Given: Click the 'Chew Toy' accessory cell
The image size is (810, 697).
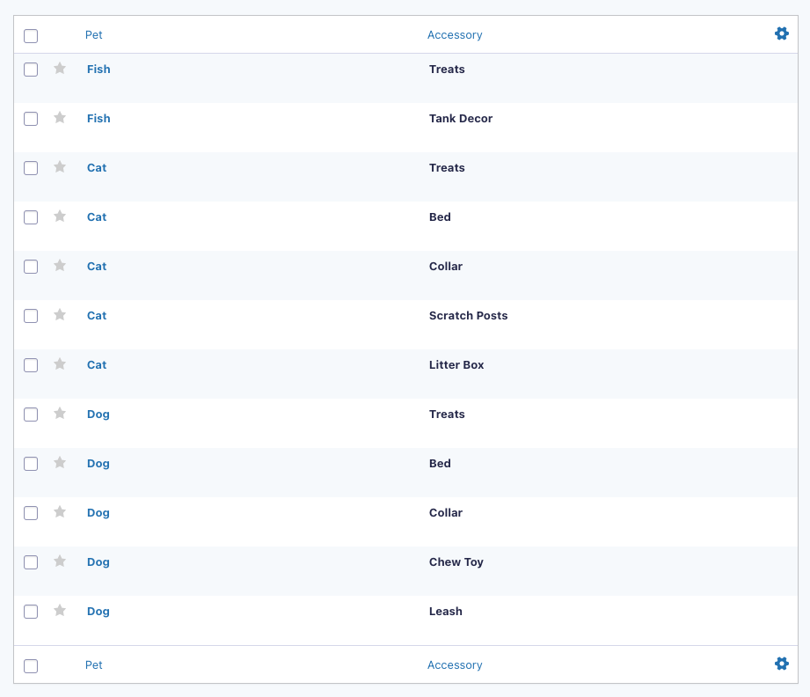Looking at the screenshot, I should [456, 562].
